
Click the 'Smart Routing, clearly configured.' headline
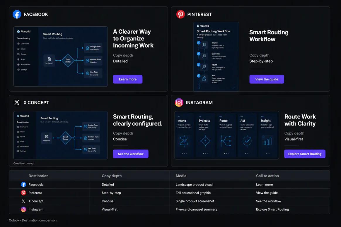(x=138, y=120)
